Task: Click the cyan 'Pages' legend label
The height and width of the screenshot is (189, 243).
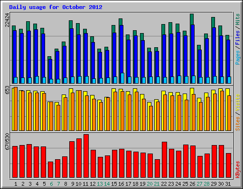Action: (238, 58)
